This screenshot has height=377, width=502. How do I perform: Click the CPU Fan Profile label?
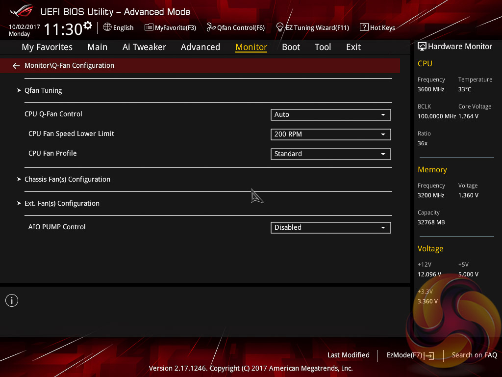(x=52, y=153)
